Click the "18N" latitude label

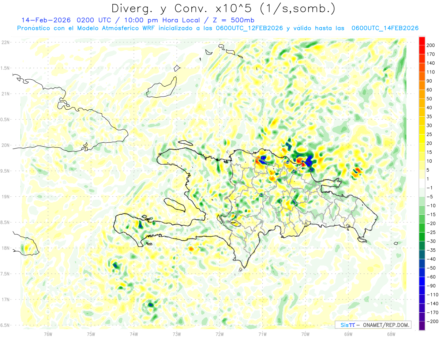pyautogui.click(x=5, y=248)
